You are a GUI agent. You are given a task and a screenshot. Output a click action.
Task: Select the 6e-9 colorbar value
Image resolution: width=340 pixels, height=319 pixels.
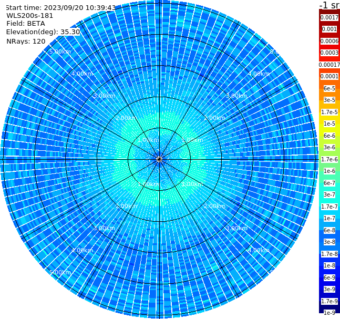(329, 277)
